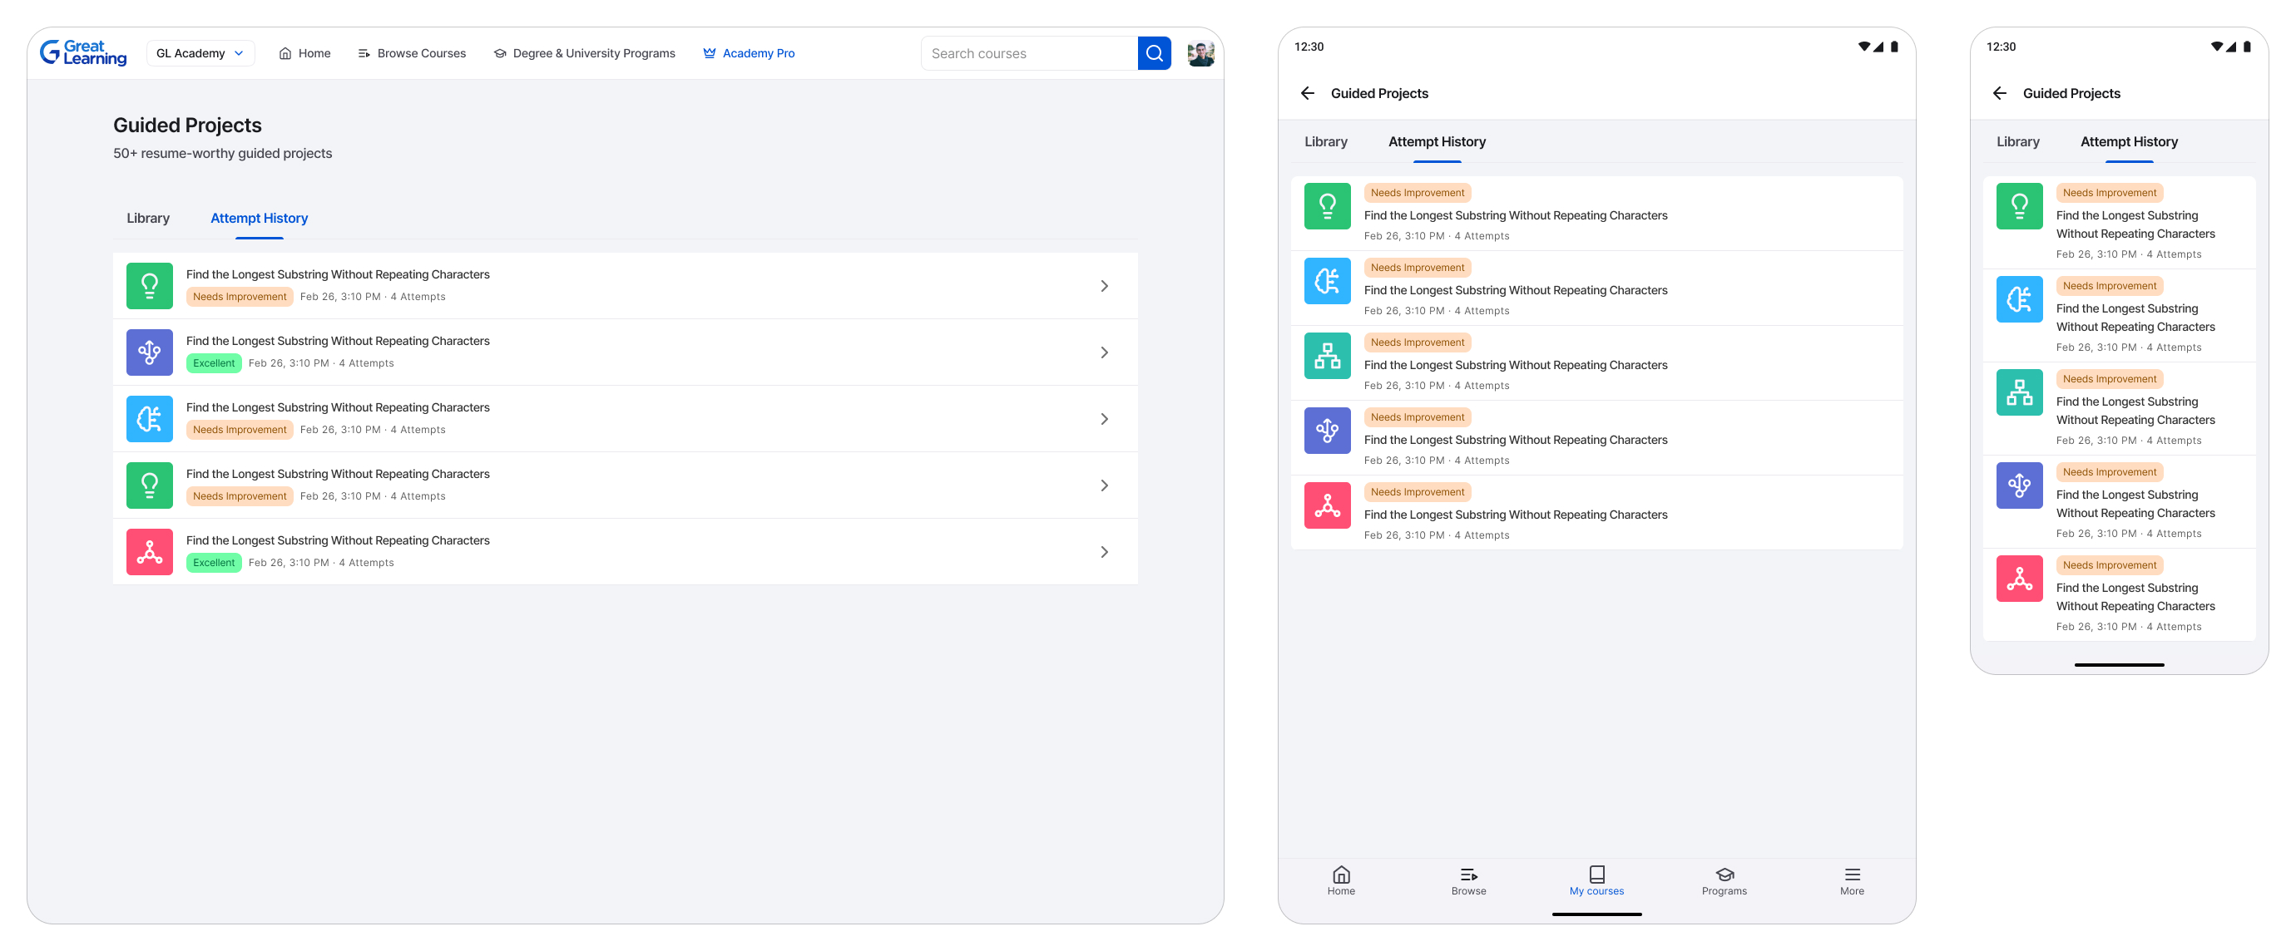Click Degree & University Programs link
The width and height of the screenshot is (2296, 951).
pos(585,53)
